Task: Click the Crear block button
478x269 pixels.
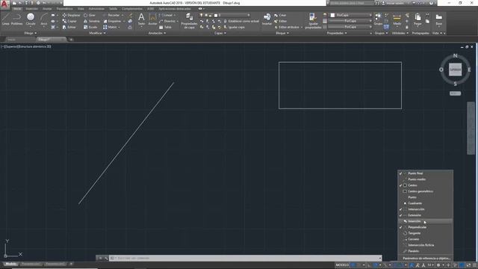Action: pyautogui.click(x=280, y=15)
